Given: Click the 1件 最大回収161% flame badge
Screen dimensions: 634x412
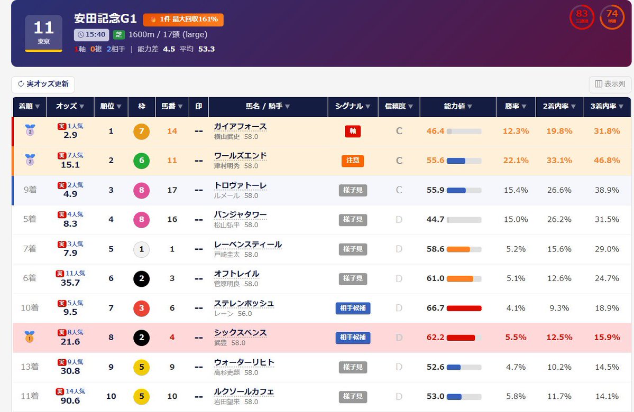Looking at the screenshot, I should [183, 20].
